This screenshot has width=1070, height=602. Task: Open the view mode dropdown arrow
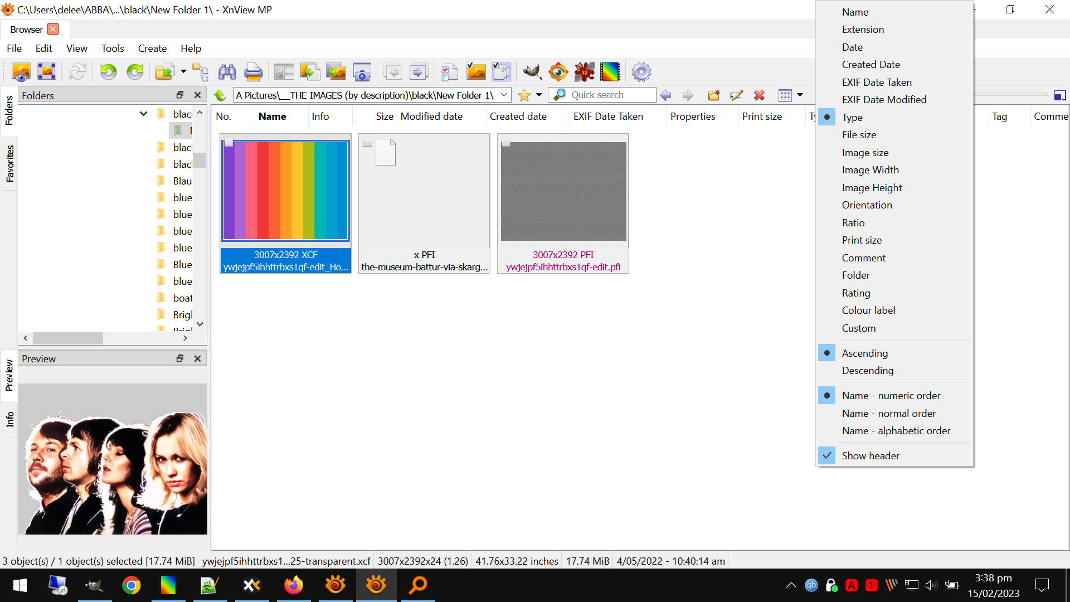pos(800,95)
